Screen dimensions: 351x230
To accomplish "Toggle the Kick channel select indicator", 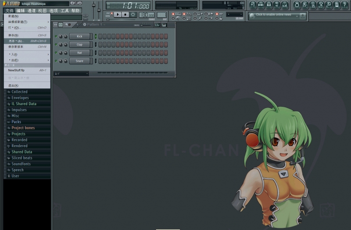I will pyautogui.click(x=96, y=36).
